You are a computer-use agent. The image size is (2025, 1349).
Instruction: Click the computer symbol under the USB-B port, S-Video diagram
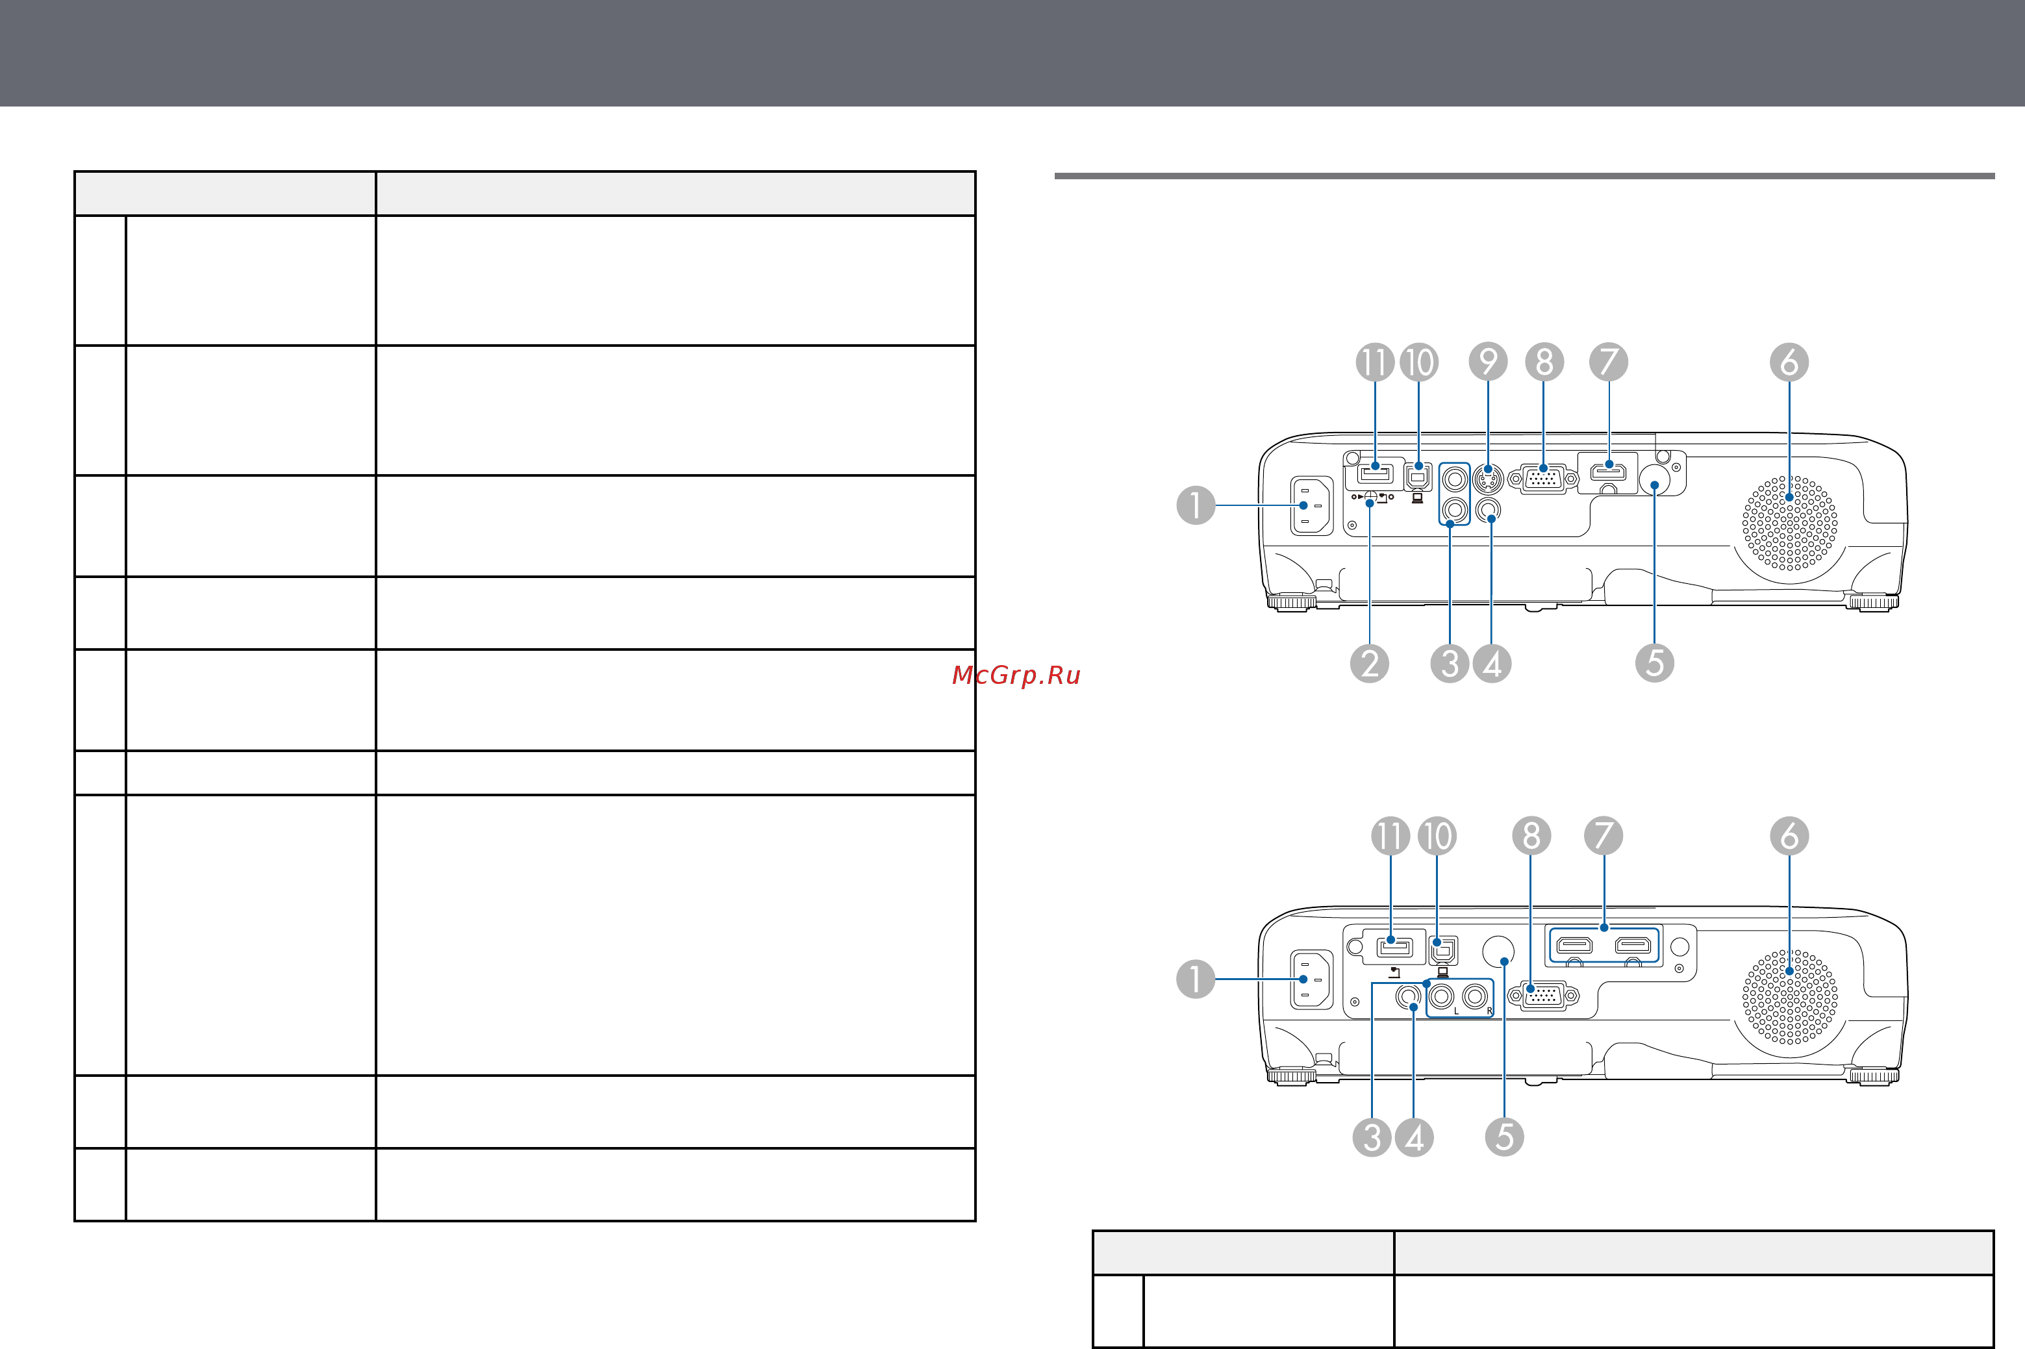point(1418,498)
